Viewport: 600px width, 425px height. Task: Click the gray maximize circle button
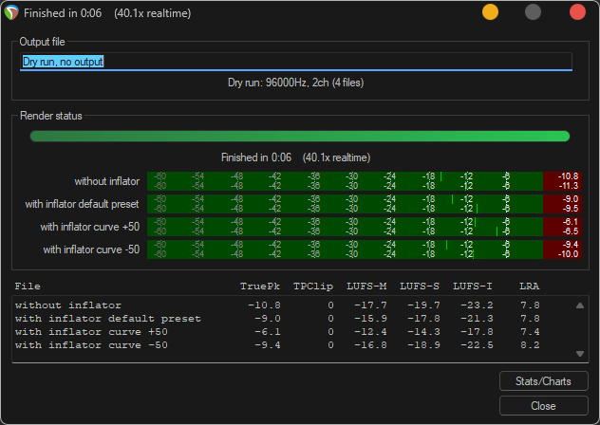533,12
